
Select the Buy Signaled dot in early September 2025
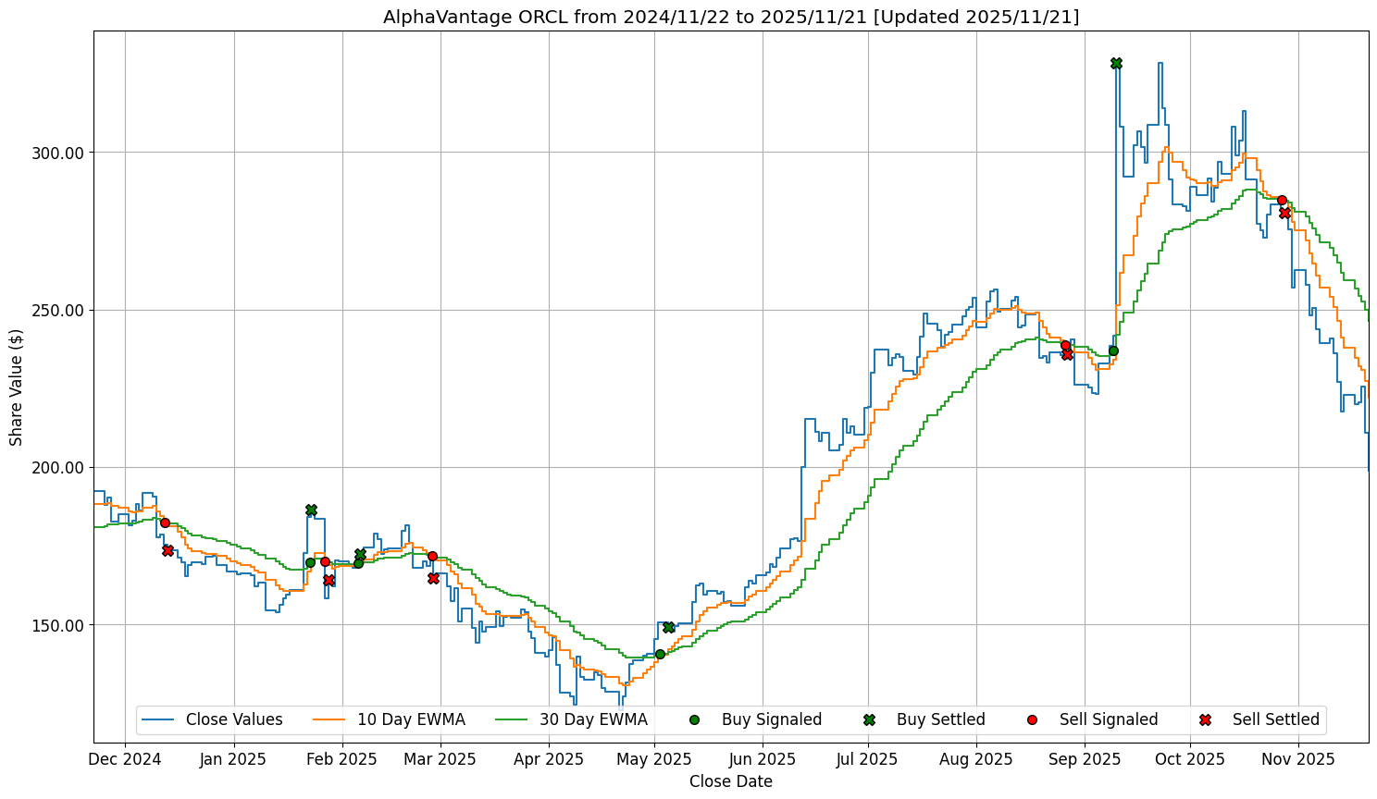click(1113, 350)
